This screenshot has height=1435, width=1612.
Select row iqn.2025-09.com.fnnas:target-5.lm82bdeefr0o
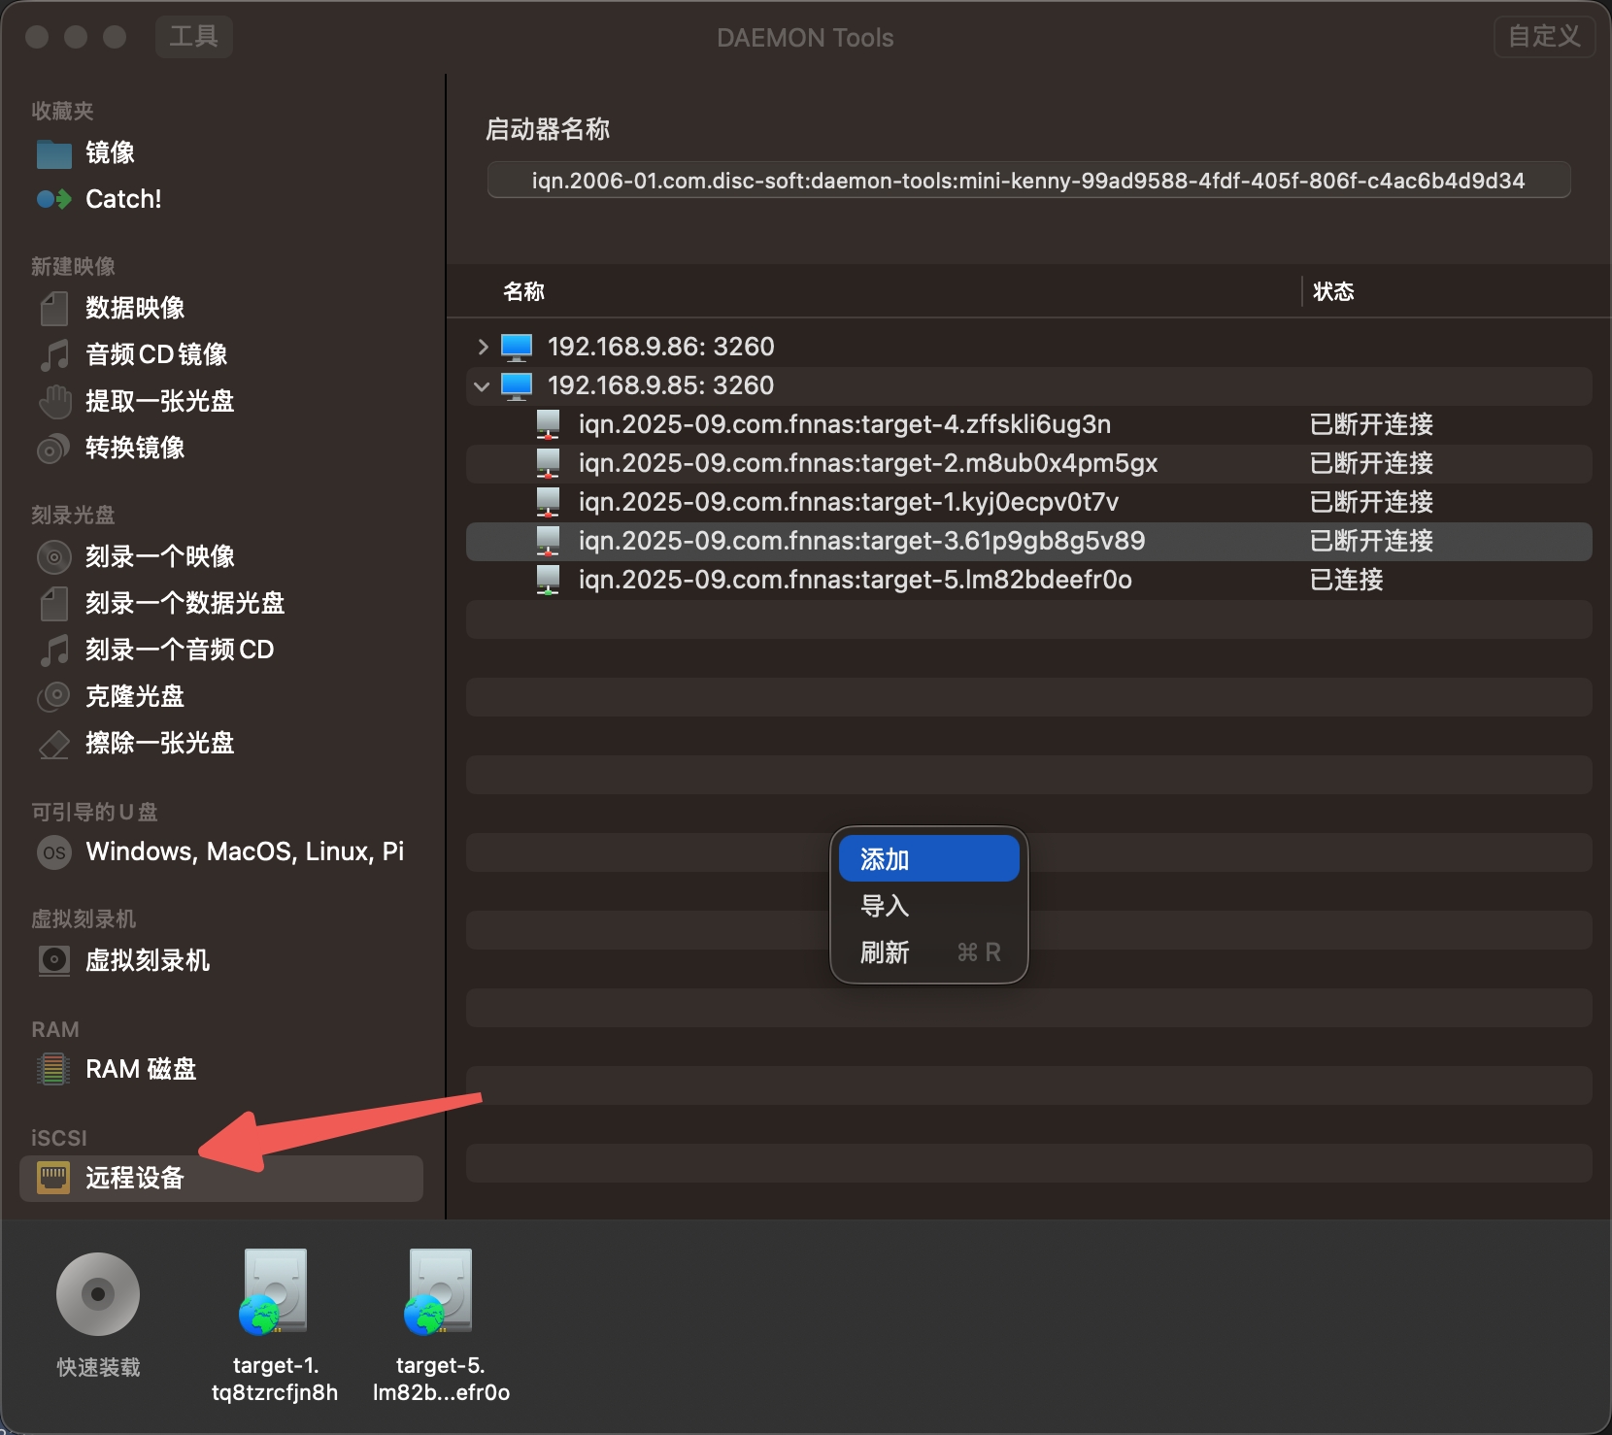click(1028, 580)
